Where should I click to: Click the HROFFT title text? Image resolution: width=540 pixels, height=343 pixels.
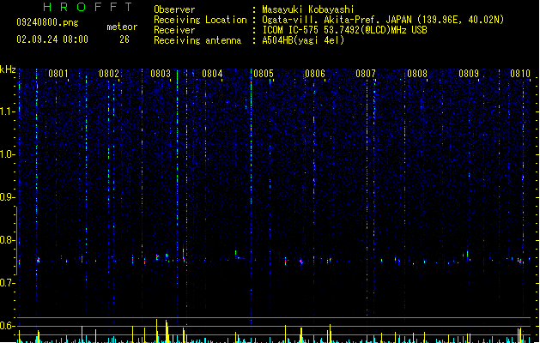88,7
